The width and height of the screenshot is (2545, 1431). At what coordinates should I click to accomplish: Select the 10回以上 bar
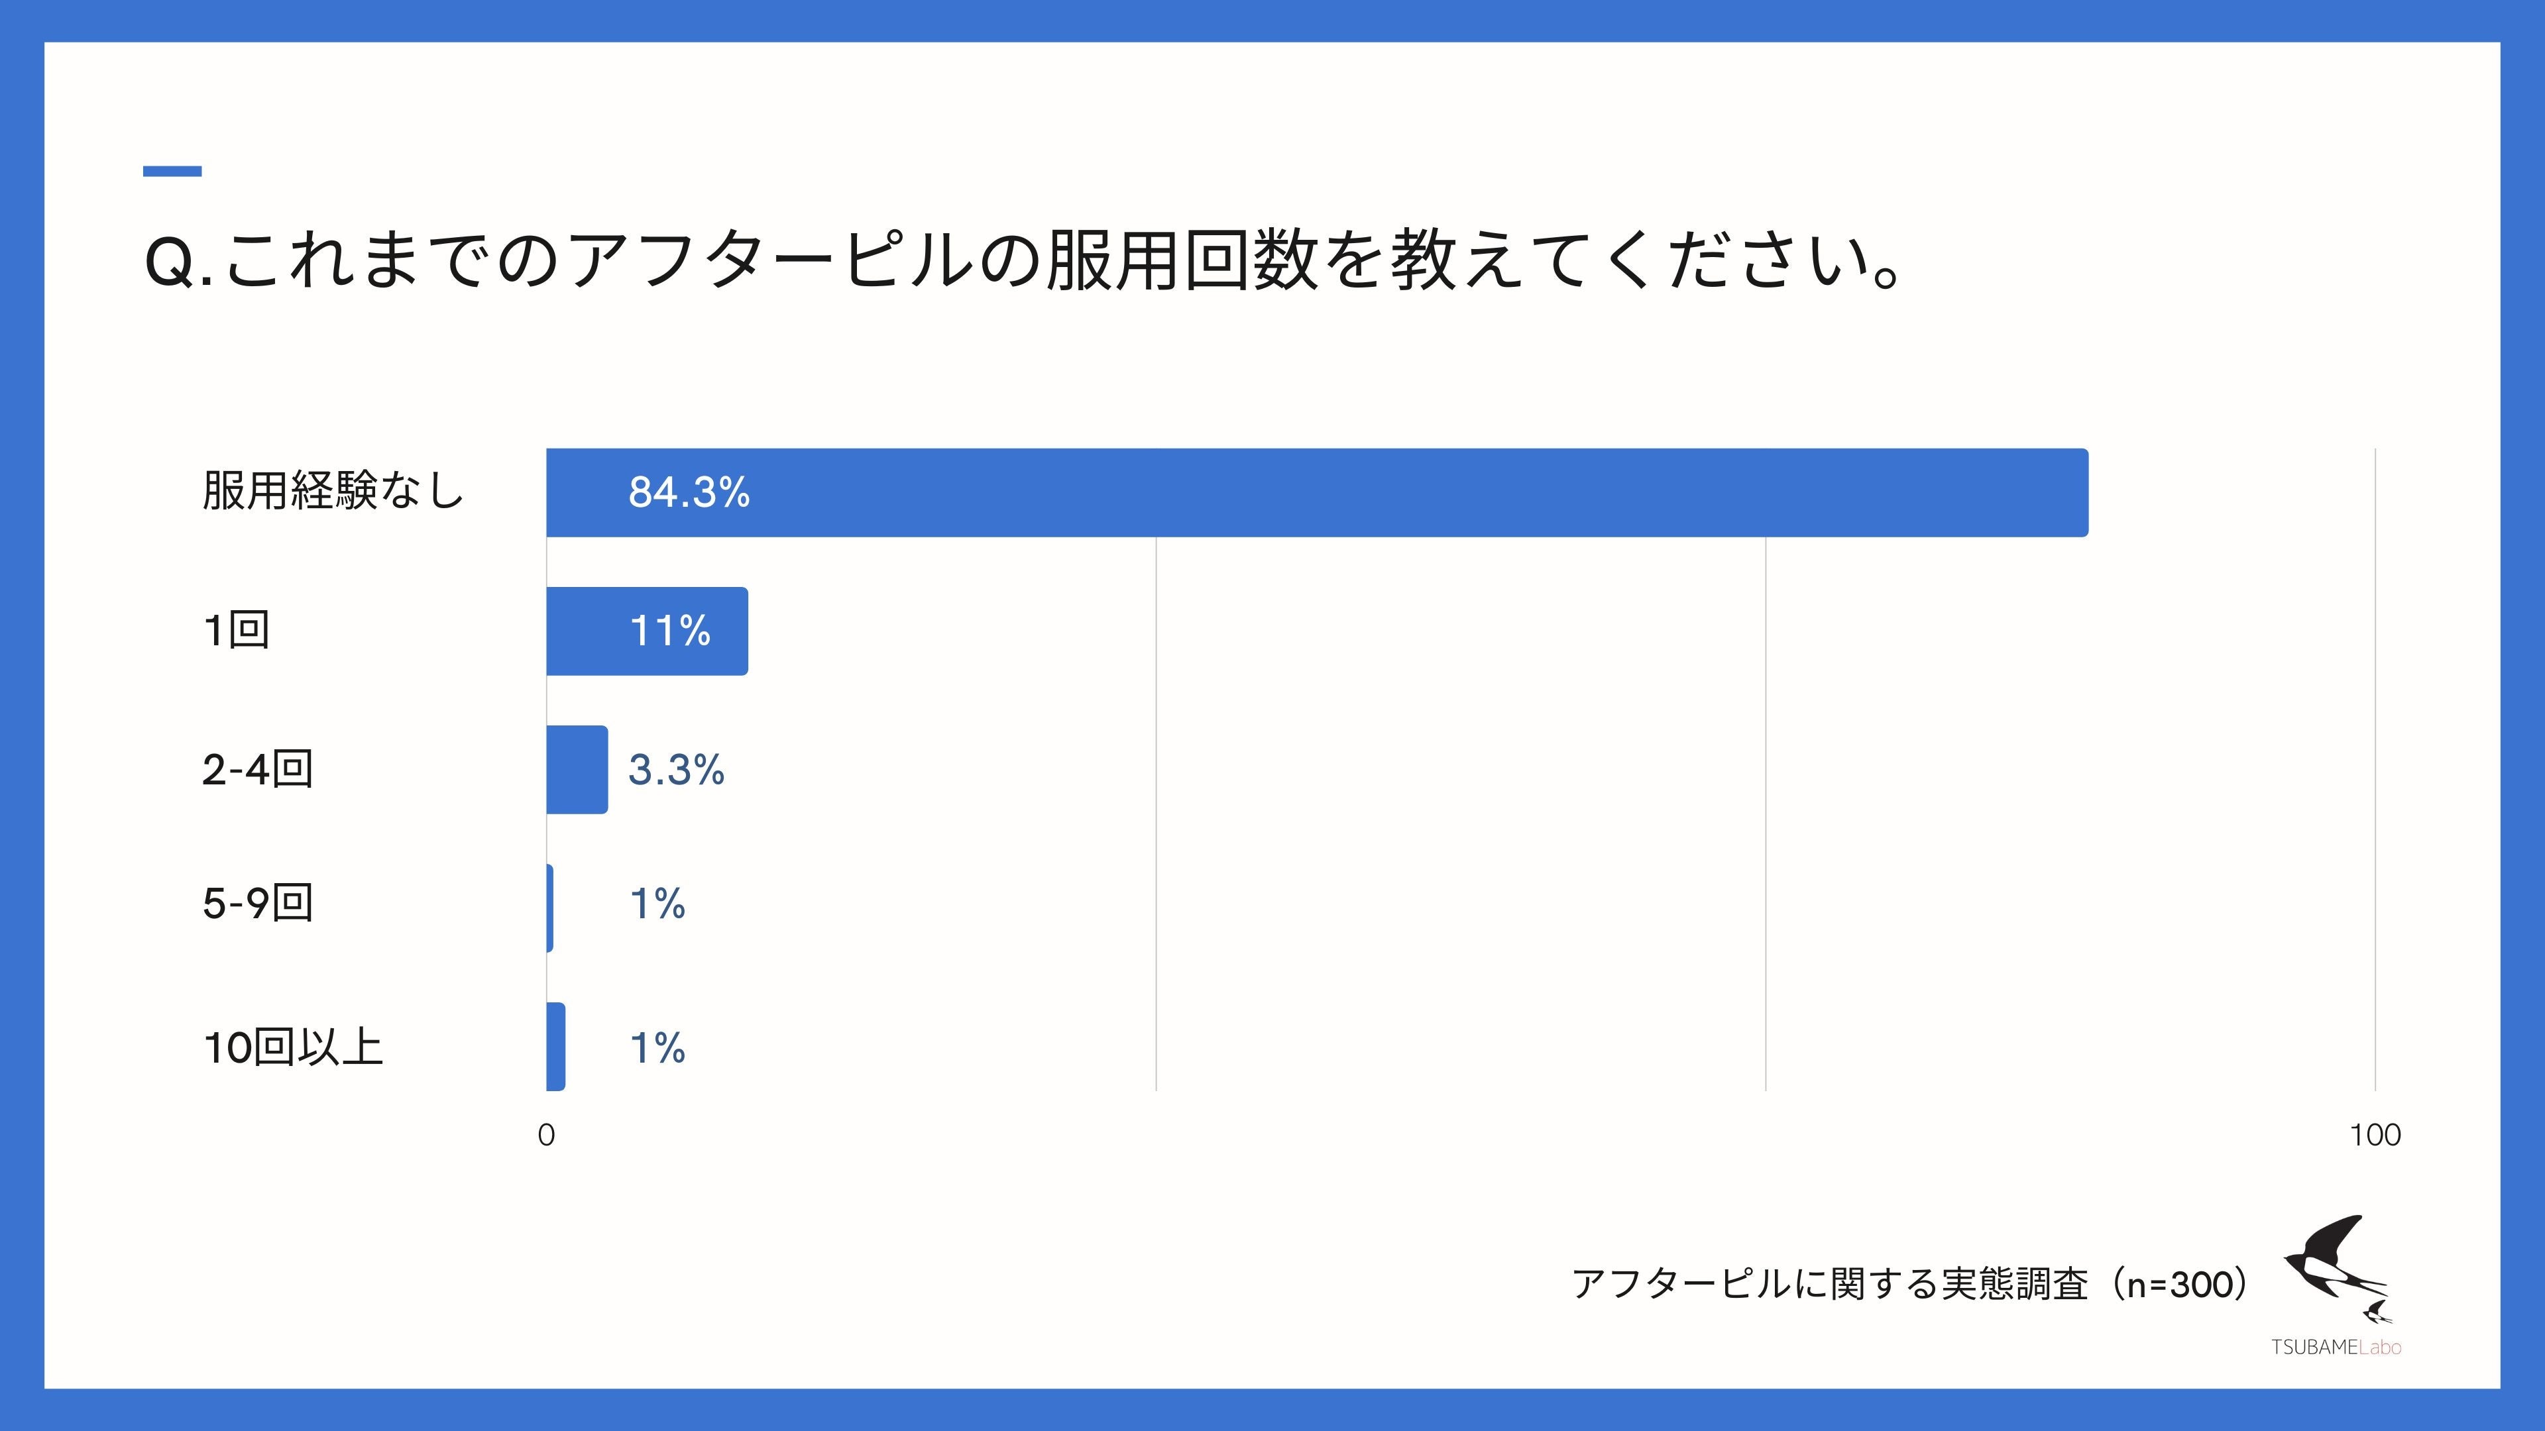[555, 1047]
